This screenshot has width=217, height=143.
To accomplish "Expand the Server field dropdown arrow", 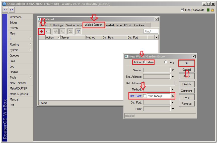I will point(173,70).
